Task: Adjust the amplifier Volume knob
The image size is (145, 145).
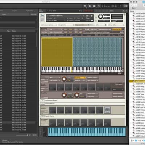Action: pyautogui.click(x=64, y=95)
